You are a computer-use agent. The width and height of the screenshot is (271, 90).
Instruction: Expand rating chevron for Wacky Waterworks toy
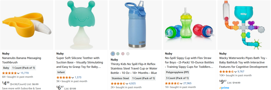[235, 72]
